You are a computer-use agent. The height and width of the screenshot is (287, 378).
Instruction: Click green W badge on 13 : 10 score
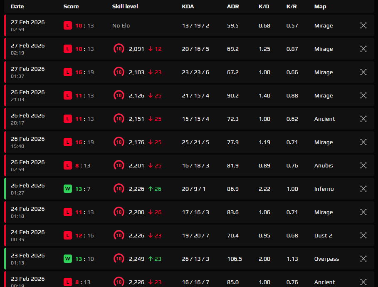(68, 259)
